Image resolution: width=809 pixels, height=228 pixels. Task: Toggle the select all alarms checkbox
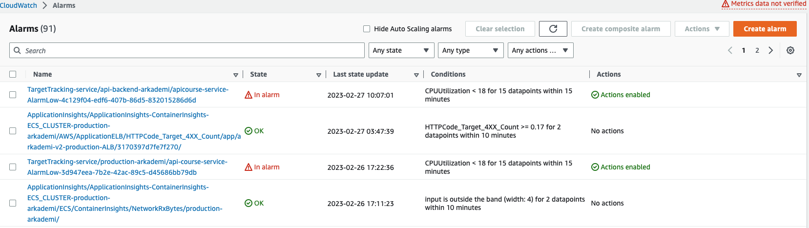[13, 74]
